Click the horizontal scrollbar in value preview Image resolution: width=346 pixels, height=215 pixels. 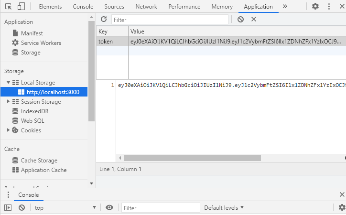point(192,158)
